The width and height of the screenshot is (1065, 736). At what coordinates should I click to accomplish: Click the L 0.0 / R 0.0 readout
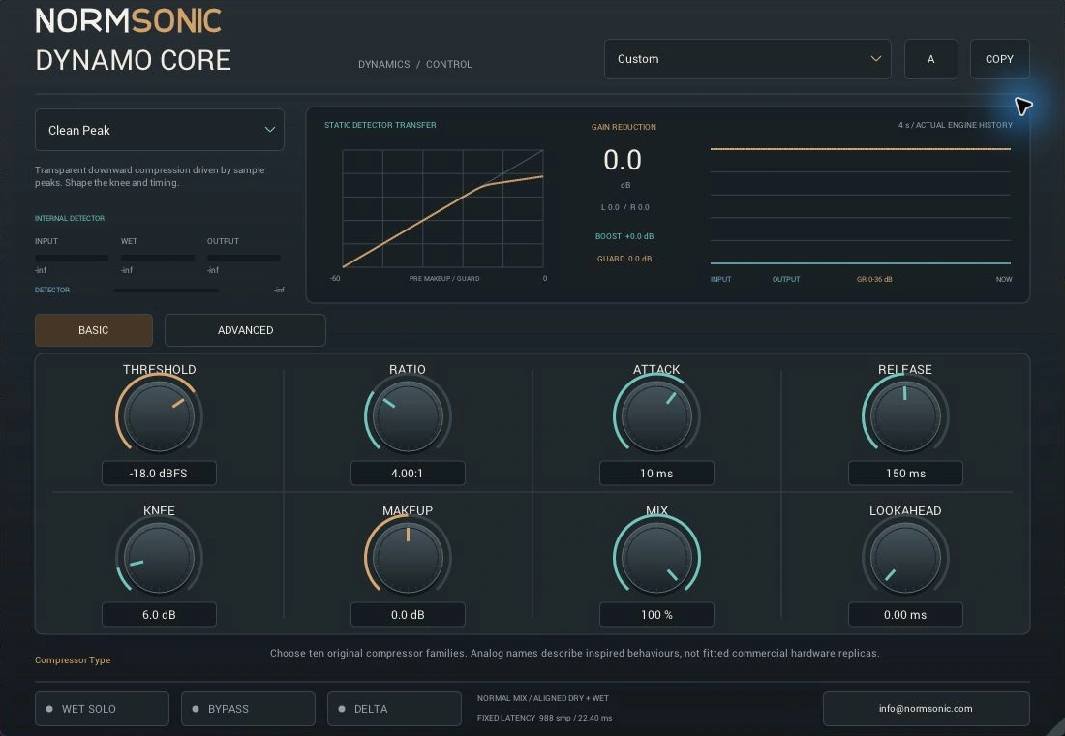(624, 207)
